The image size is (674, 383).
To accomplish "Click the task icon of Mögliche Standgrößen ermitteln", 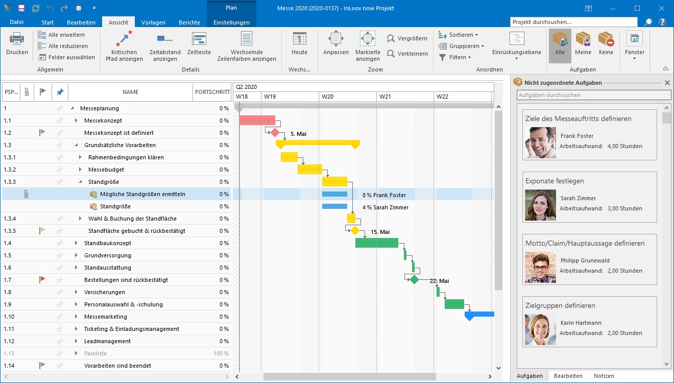I will [93, 194].
